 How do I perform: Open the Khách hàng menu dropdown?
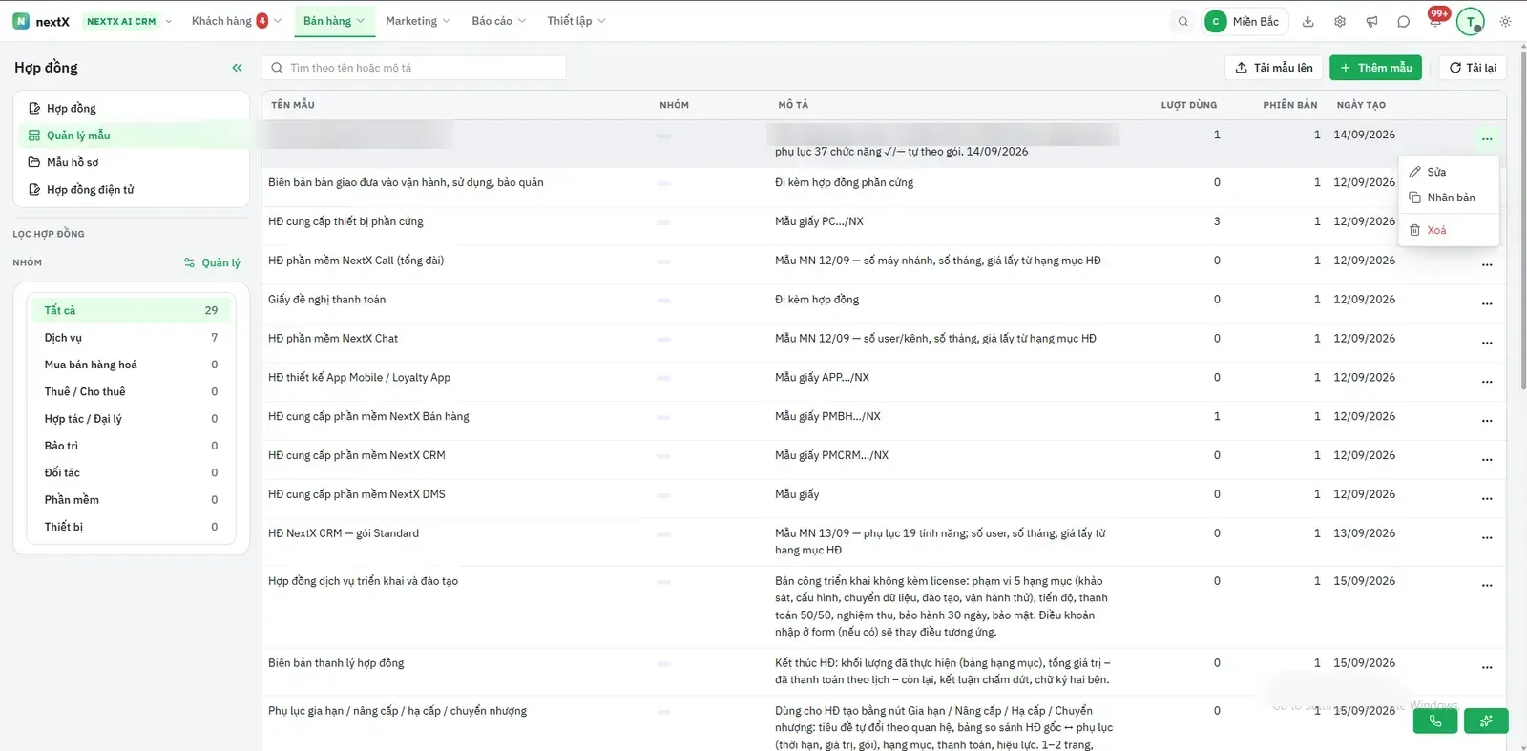pos(236,21)
